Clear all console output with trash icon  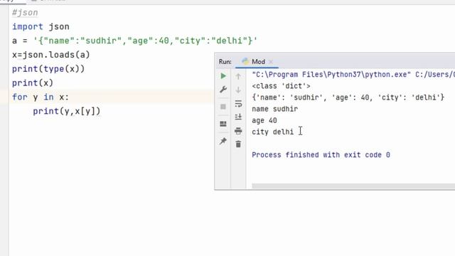[x=238, y=144]
